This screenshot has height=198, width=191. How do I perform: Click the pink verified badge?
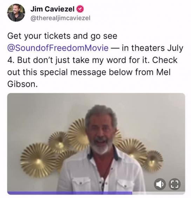(x=80, y=9)
